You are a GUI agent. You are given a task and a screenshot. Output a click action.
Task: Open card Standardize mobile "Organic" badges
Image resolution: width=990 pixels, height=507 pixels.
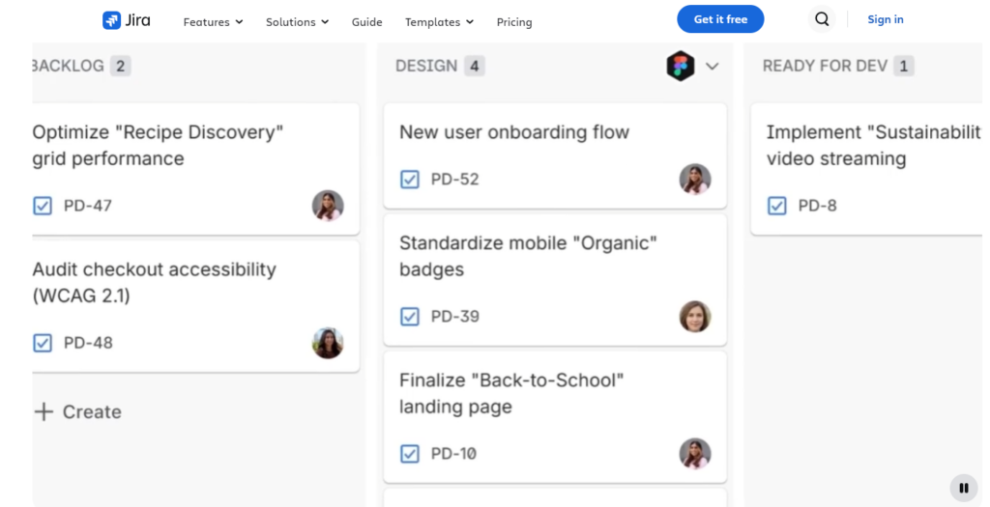coord(555,280)
